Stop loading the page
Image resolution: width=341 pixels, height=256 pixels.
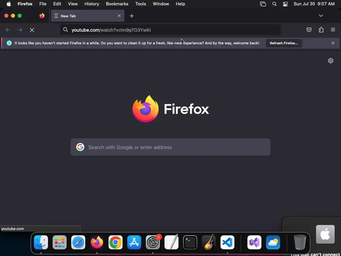32,30
